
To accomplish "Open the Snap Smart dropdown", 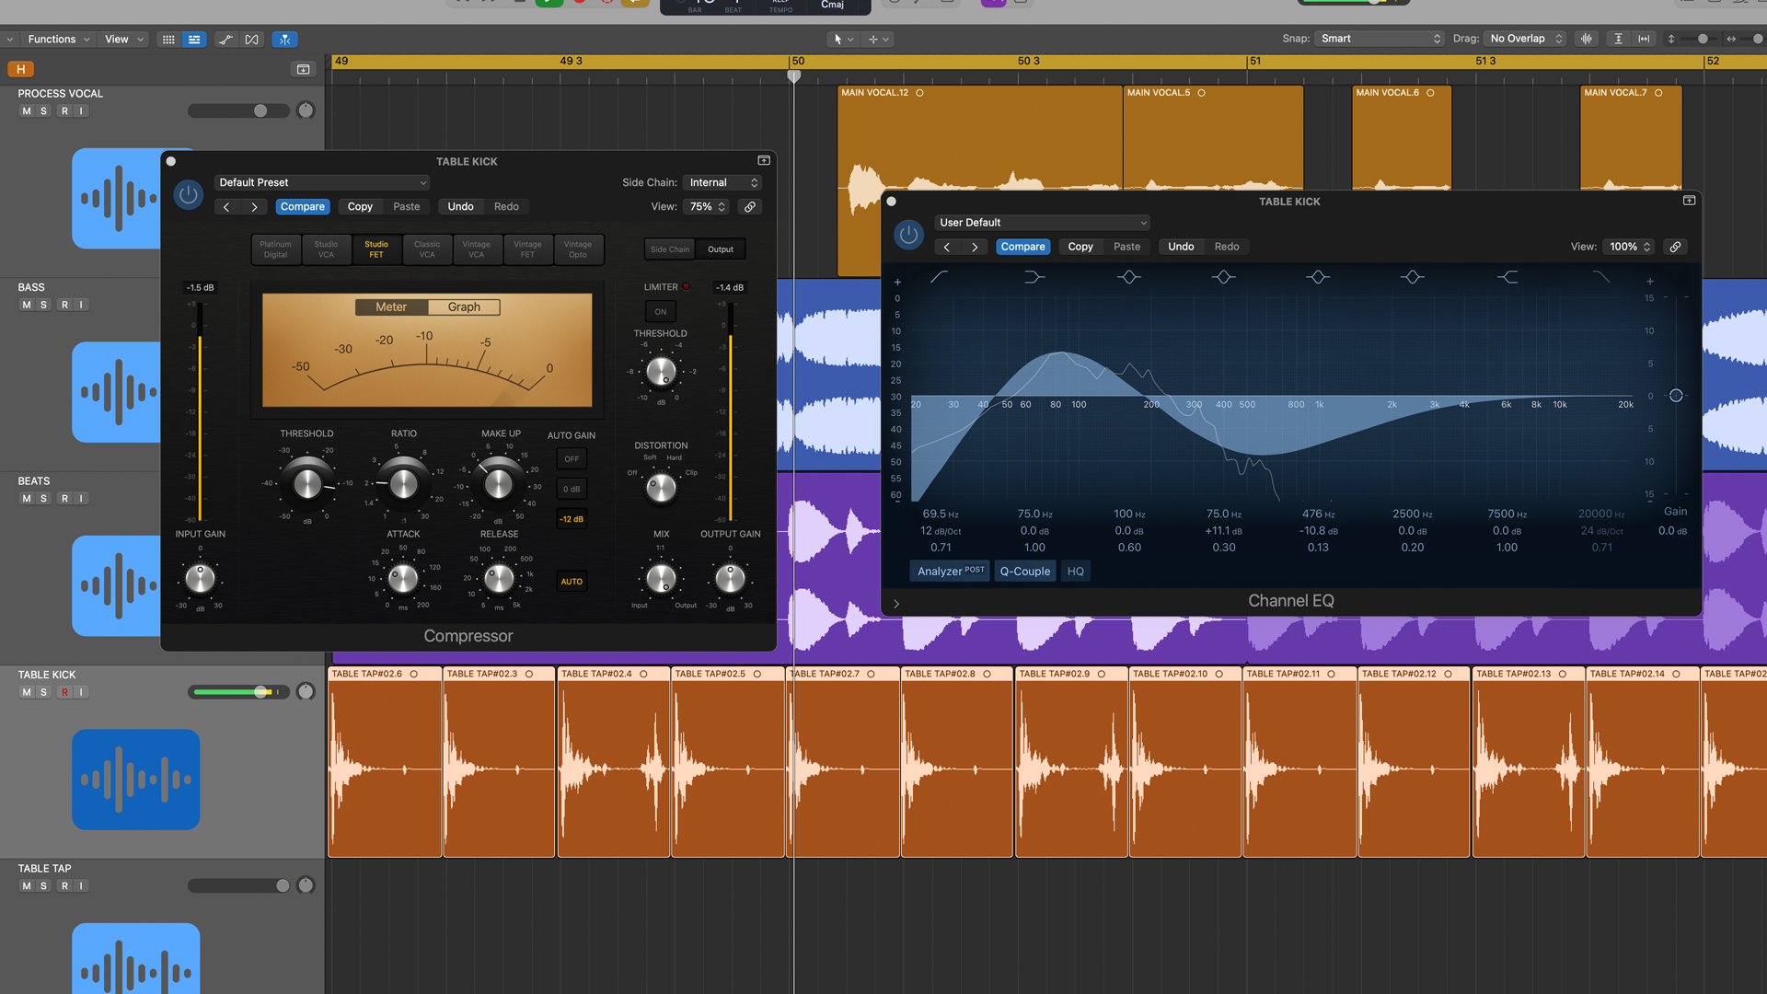I will click(1379, 39).
